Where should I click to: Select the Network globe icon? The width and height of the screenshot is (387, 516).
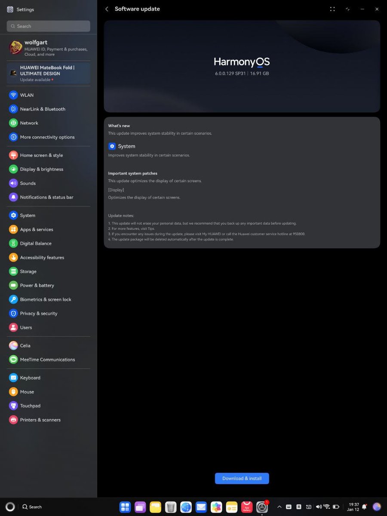tap(13, 123)
